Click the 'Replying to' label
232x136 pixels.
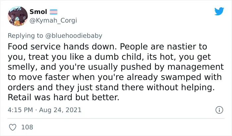click(25, 36)
